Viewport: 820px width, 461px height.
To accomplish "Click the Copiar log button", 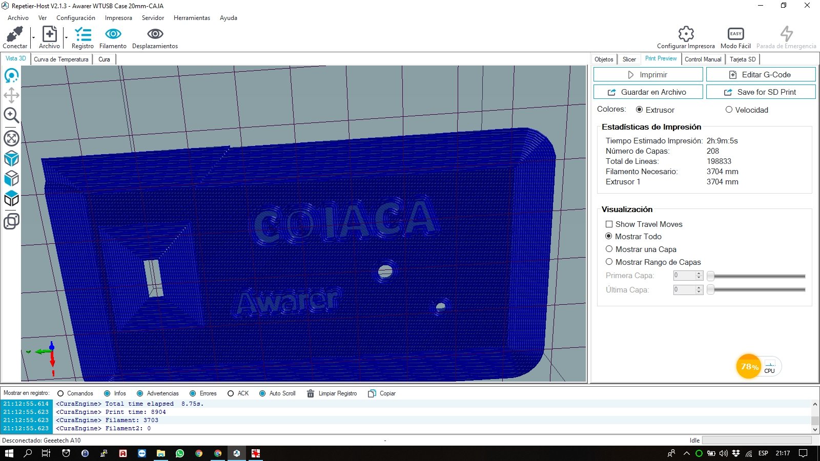I will coord(382,393).
